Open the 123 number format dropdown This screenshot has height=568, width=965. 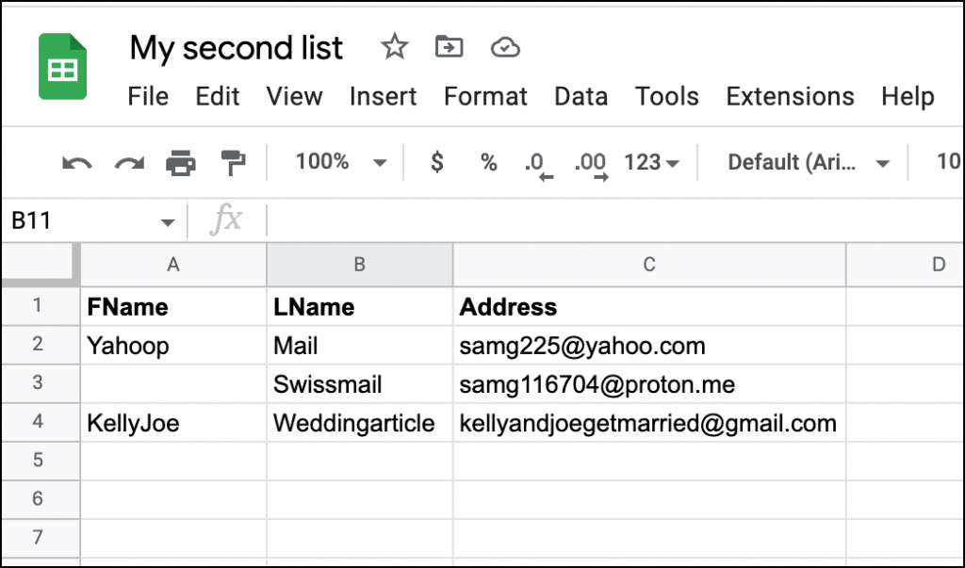point(650,162)
